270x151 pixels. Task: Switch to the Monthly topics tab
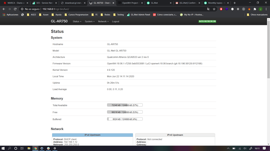click(216, 3)
